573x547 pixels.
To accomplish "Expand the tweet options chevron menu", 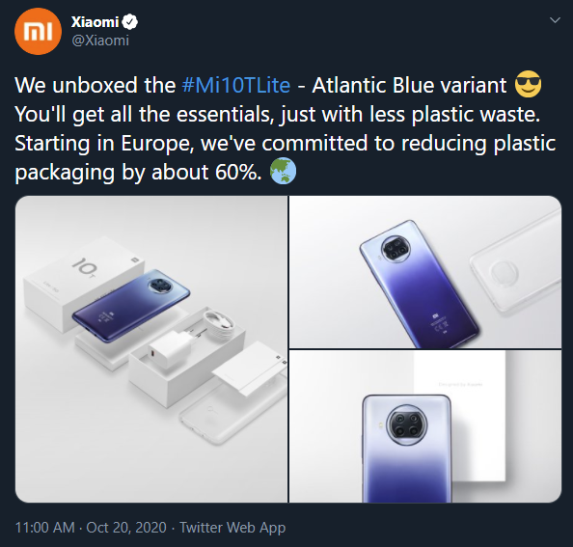I will coord(555,20).
